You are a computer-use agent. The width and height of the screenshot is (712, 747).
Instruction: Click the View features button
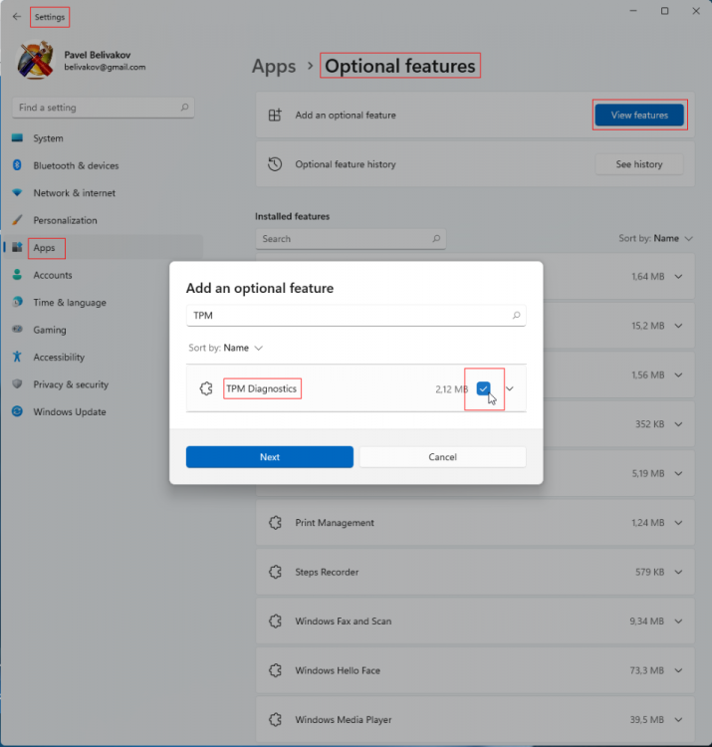[639, 115]
